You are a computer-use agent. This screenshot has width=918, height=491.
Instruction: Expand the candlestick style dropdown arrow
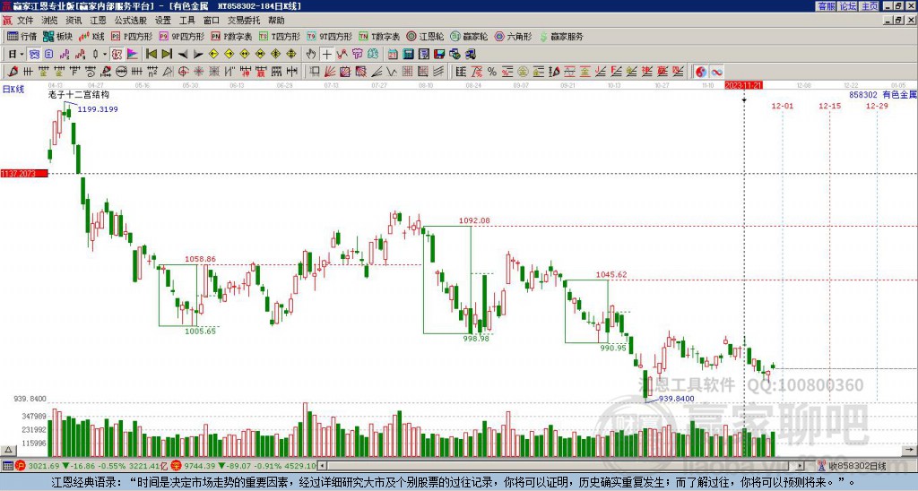[x=105, y=55]
